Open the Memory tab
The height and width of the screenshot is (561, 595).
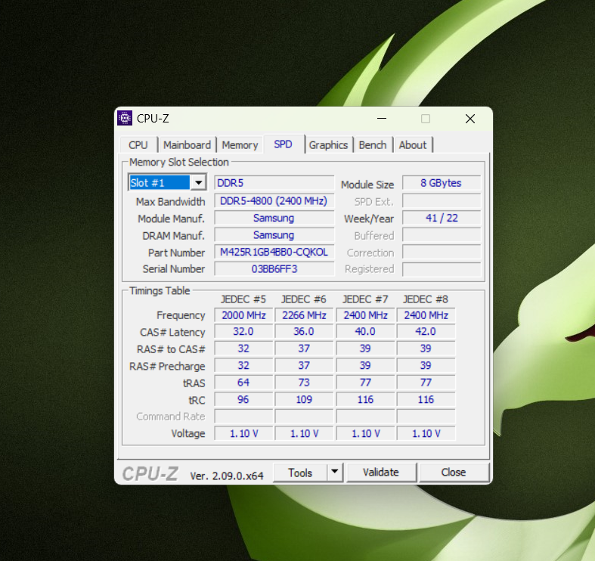click(240, 145)
